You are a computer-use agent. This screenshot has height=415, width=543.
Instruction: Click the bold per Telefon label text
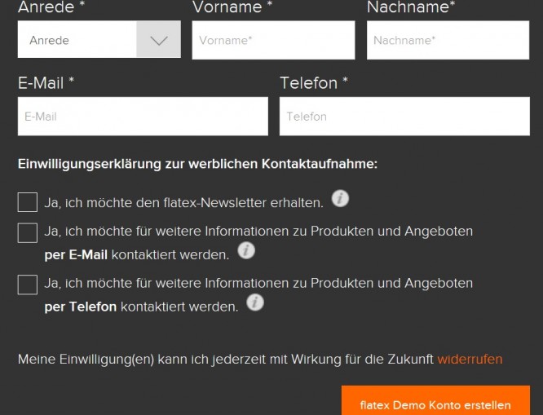pos(81,307)
